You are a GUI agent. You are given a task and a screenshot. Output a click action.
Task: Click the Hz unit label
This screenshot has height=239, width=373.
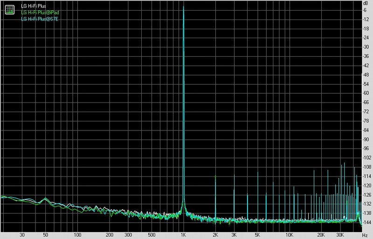pos(365,235)
